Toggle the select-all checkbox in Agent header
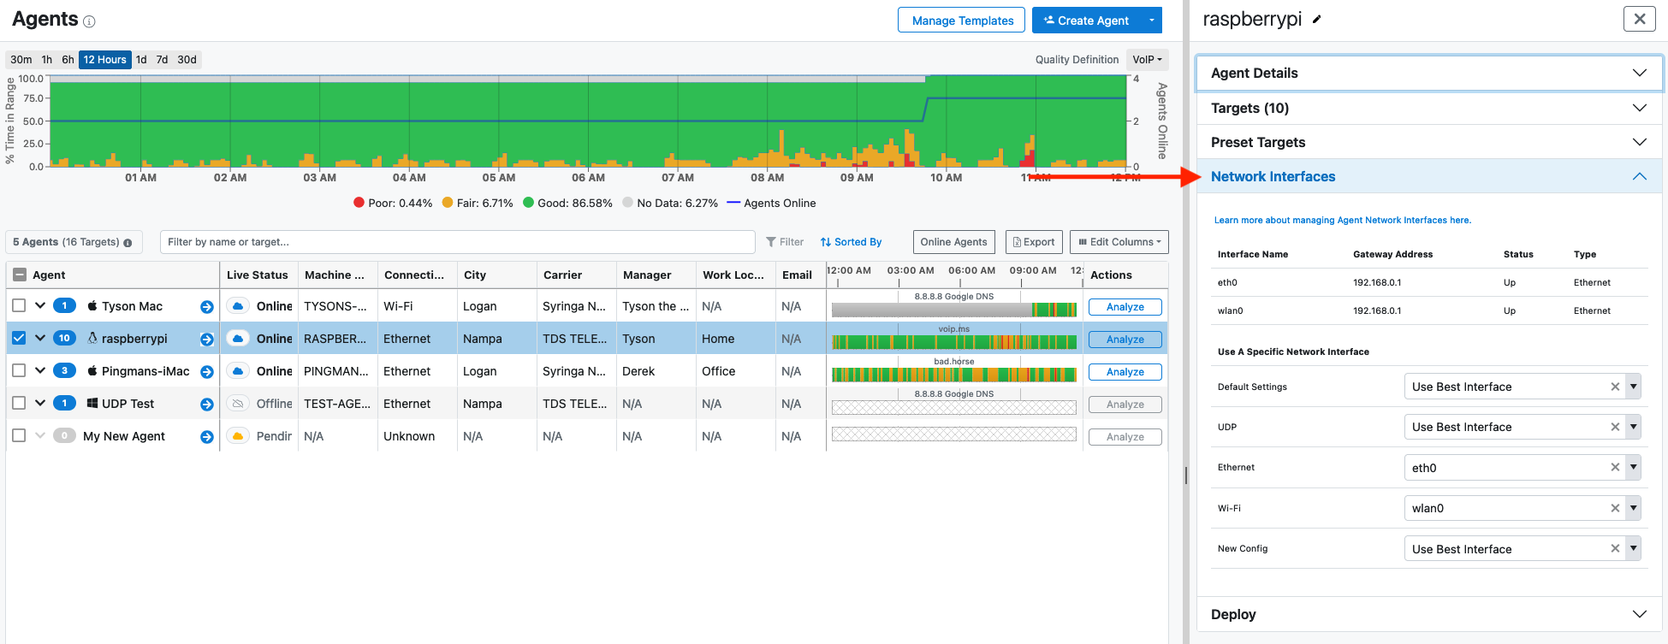Screen dimensions: 1668x644 pos(19,275)
